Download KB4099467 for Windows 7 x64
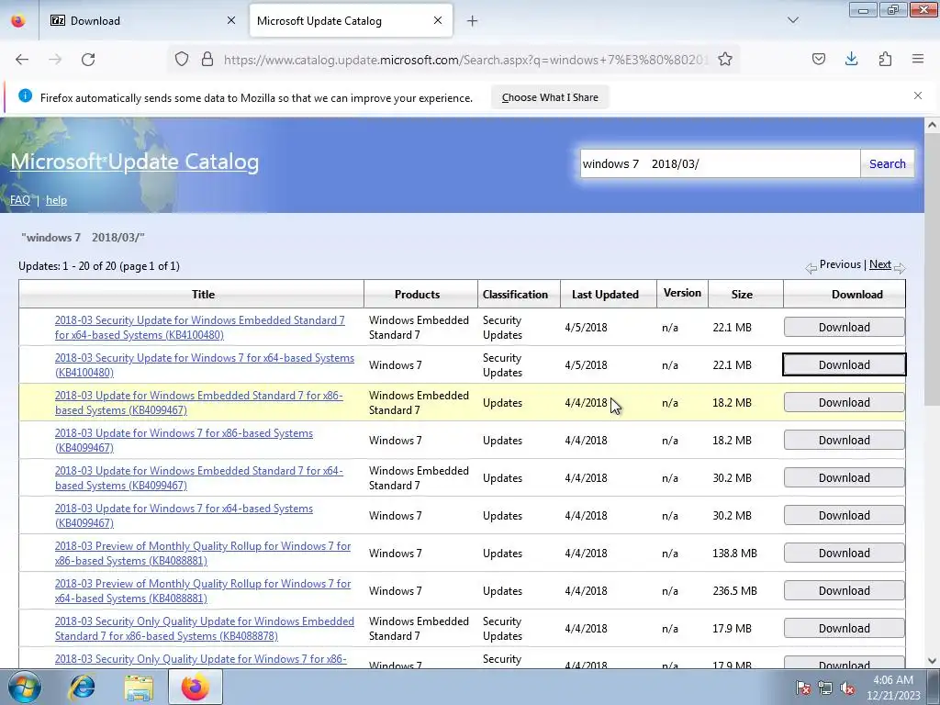The width and height of the screenshot is (940, 705). point(845,516)
